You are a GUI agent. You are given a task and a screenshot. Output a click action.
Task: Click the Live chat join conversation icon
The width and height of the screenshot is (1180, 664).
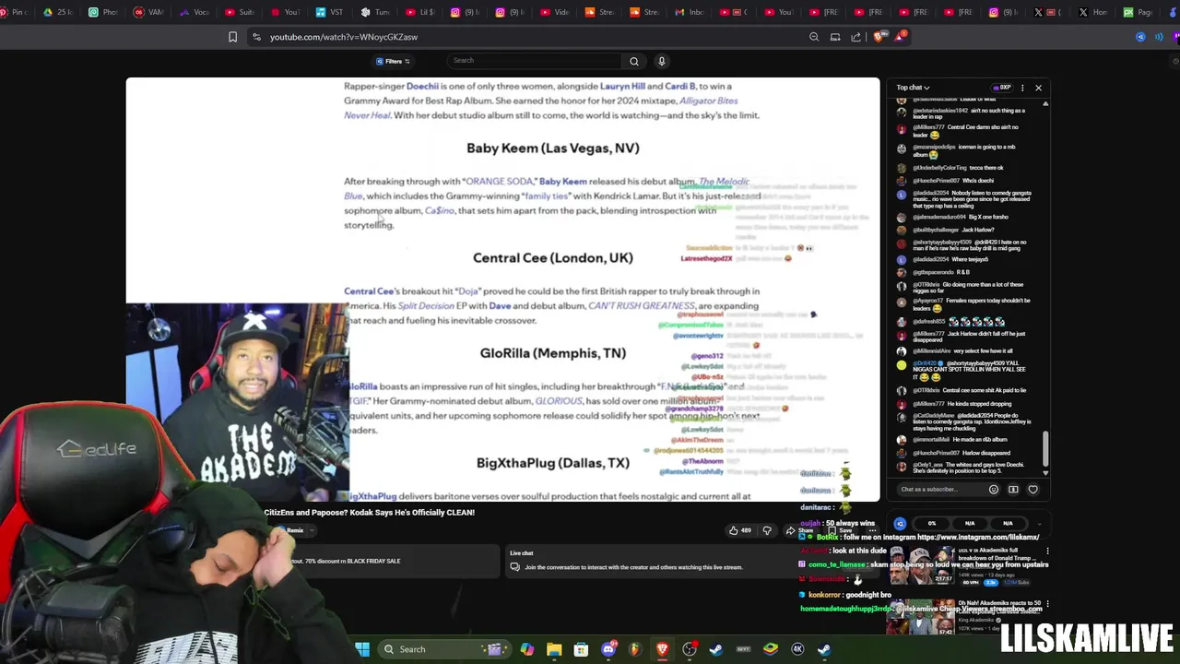tap(515, 567)
